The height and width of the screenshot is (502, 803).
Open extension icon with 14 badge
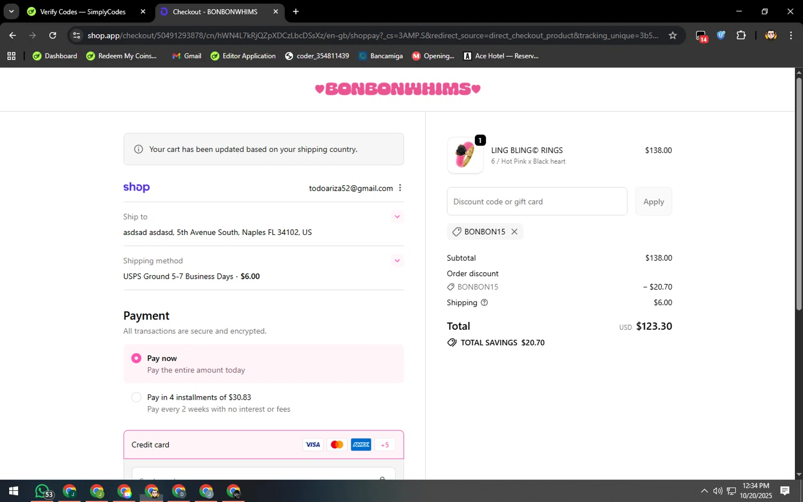coord(701,36)
